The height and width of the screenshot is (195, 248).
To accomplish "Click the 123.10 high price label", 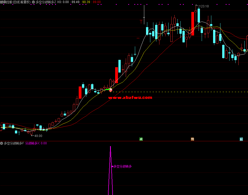I will (x=204, y=6).
